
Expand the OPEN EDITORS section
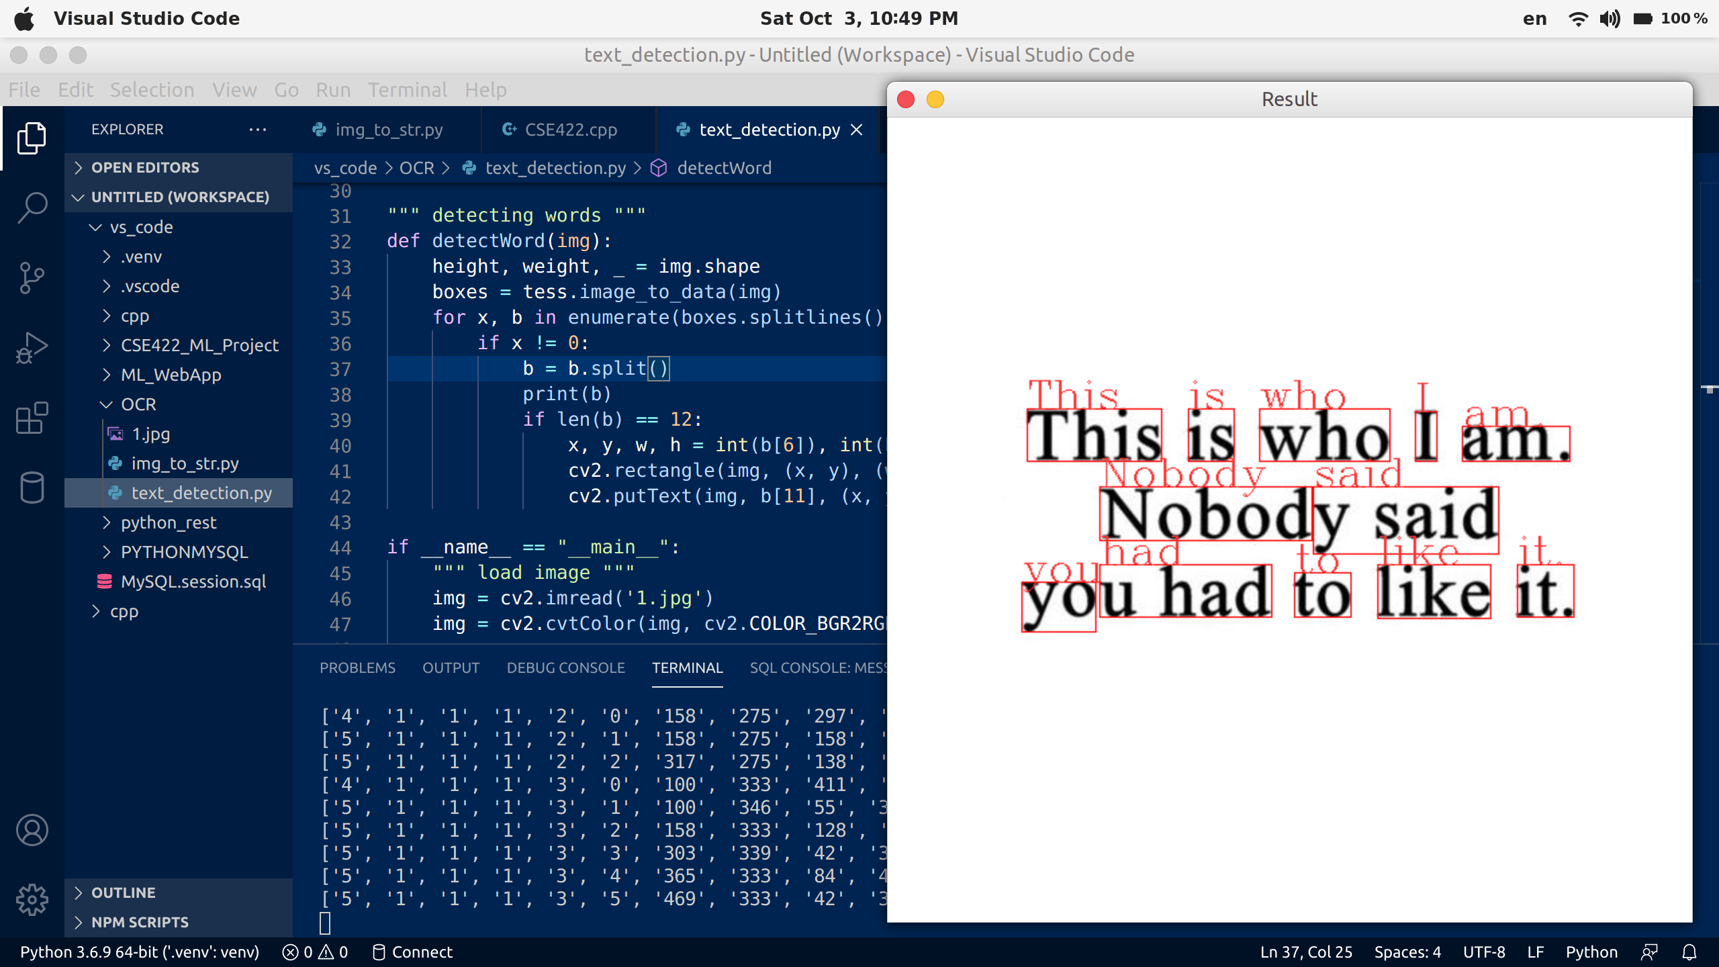[x=145, y=167]
